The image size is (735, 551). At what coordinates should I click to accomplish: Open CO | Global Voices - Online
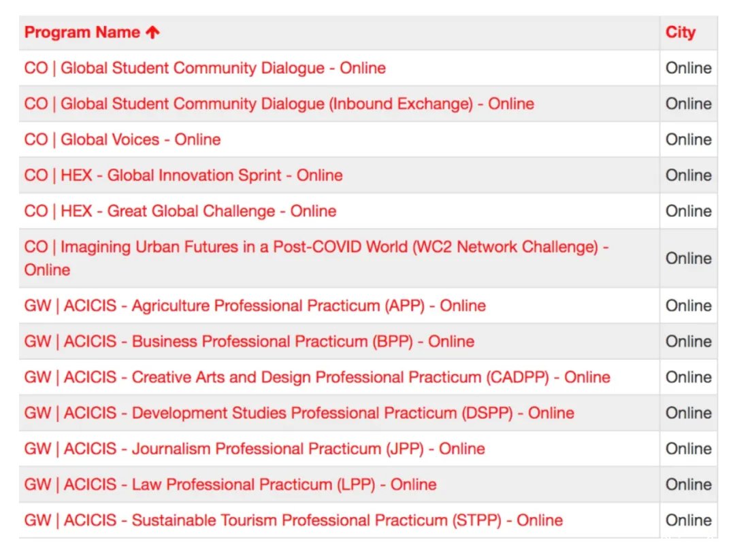coord(122,139)
